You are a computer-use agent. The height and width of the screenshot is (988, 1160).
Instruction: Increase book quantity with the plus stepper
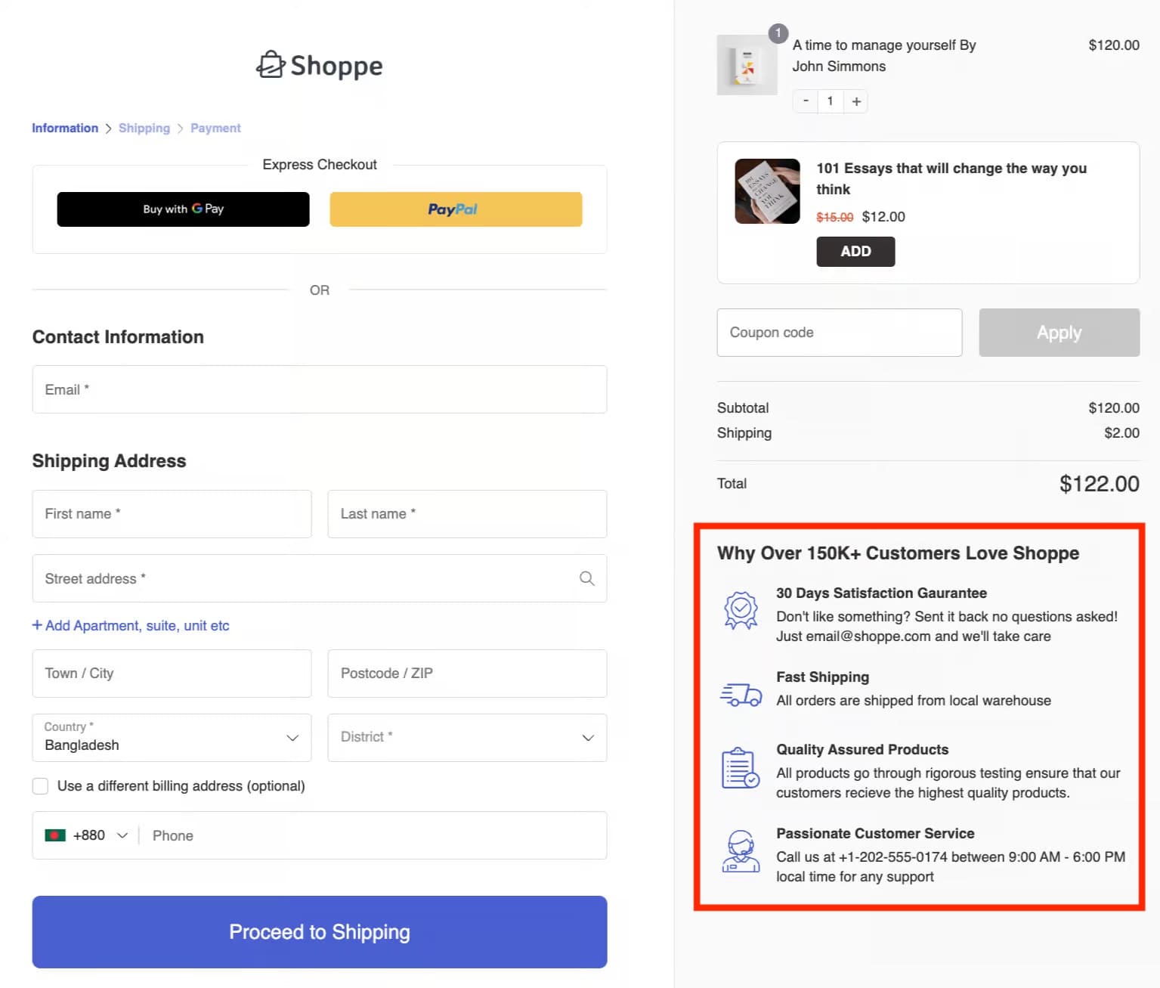click(855, 101)
